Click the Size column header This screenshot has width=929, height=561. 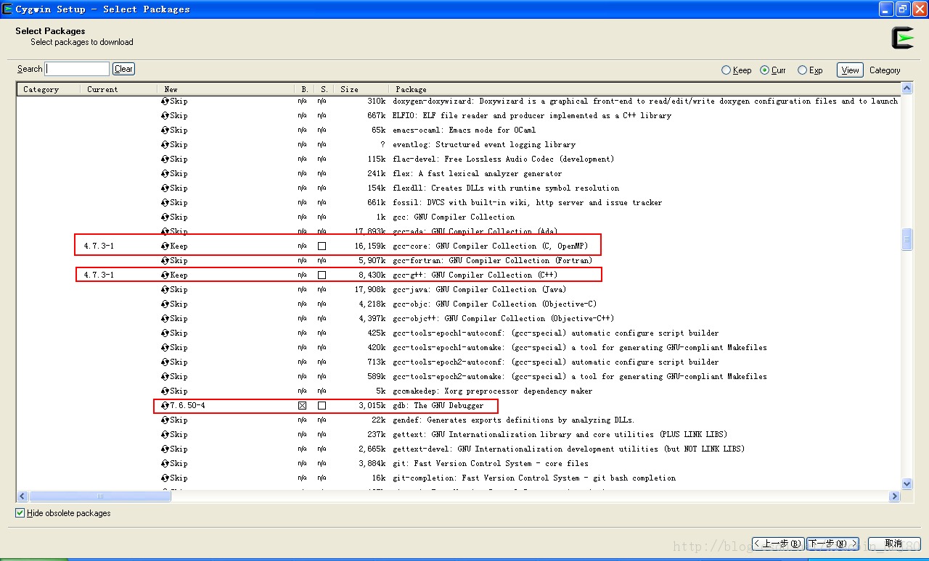(x=361, y=89)
